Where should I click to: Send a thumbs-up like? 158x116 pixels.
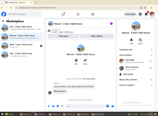[112, 106]
